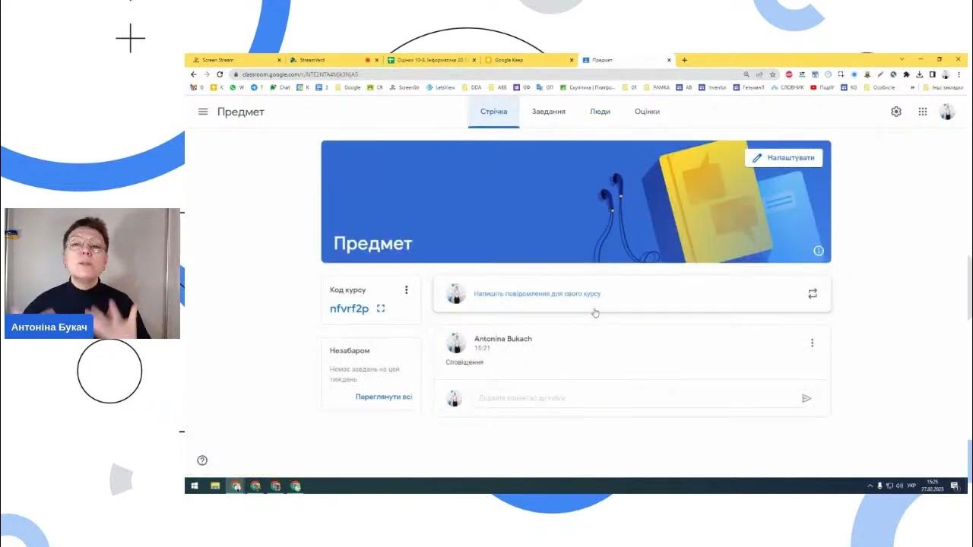Open File Explorer from the taskbar
Image resolution: width=973 pixels, height=547 pixels.
215,486
